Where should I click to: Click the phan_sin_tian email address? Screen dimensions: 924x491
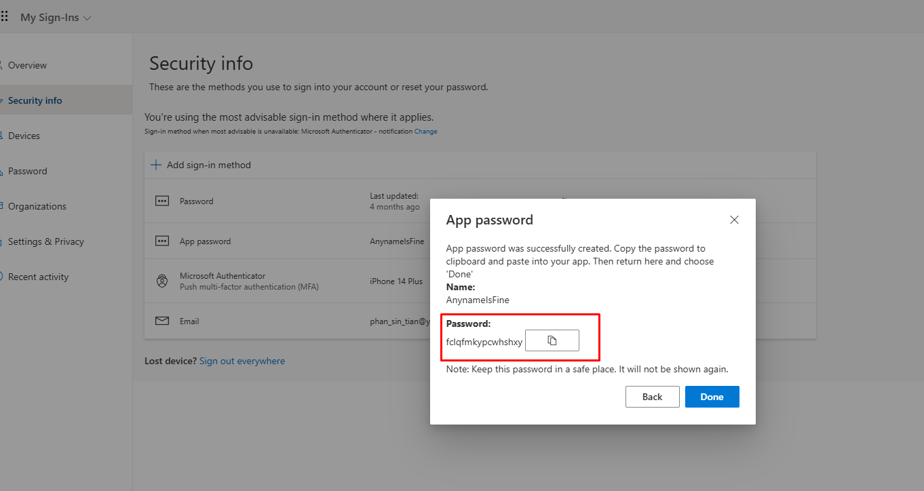point(400,321)
